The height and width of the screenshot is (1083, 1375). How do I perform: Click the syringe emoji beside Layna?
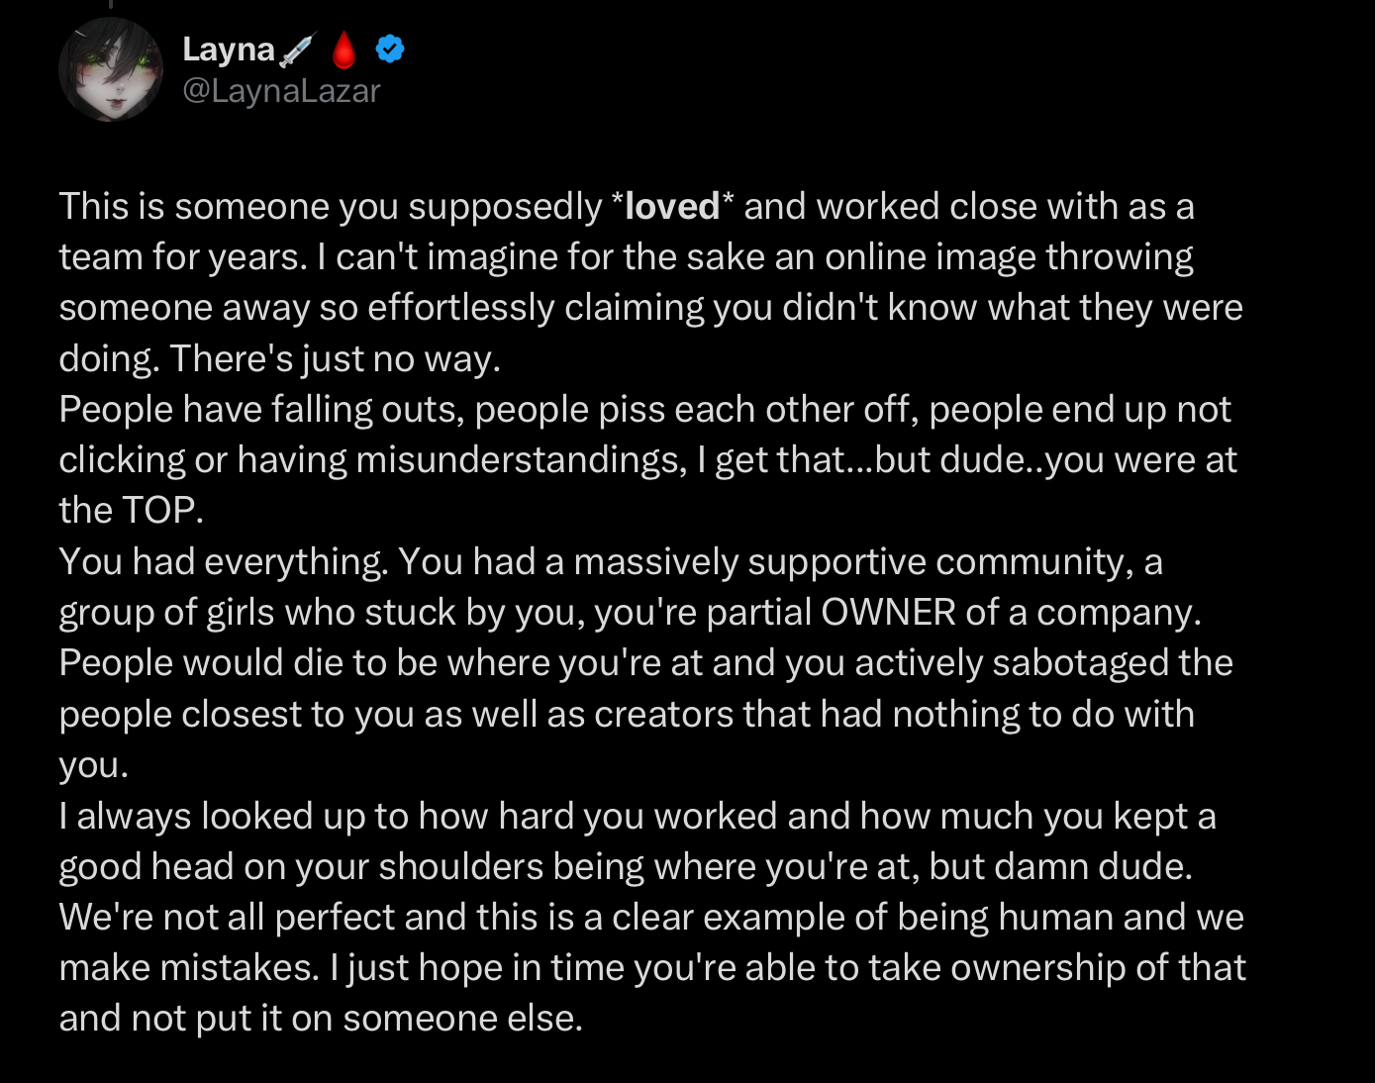click(x=297, y=49)
